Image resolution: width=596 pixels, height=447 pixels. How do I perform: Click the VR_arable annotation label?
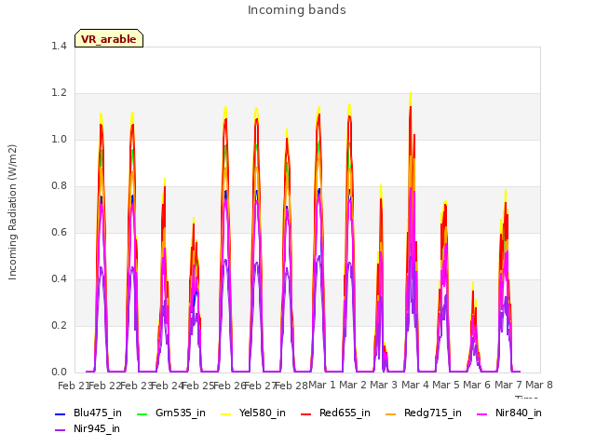(109, 38)
